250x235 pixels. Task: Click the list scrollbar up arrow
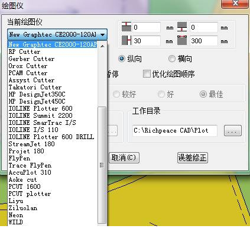[x=102, y=46]
